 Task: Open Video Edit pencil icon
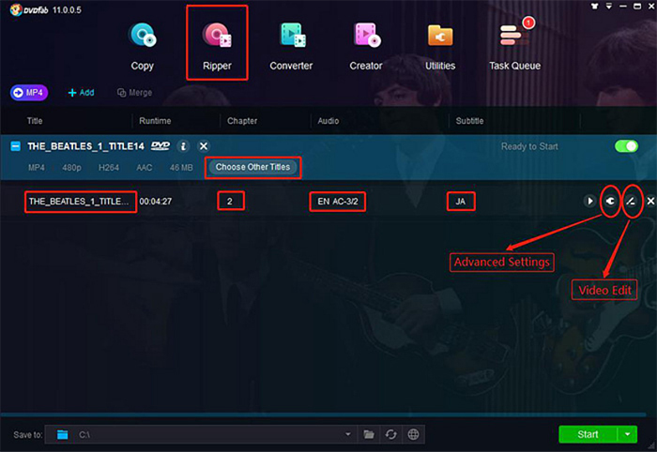631,202
